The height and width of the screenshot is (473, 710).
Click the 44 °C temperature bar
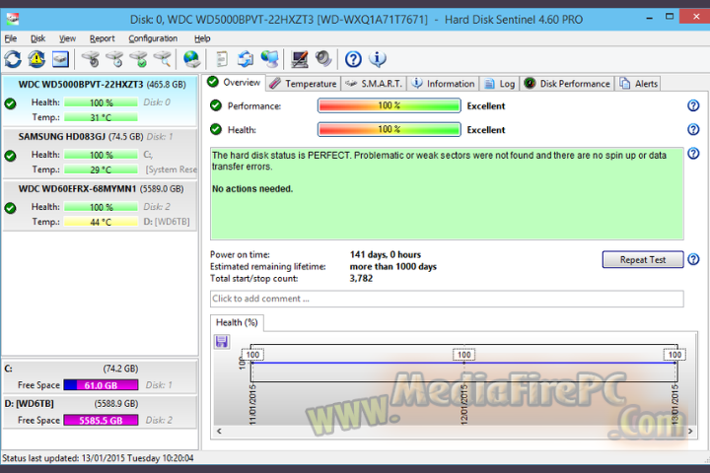pos(101,222)
